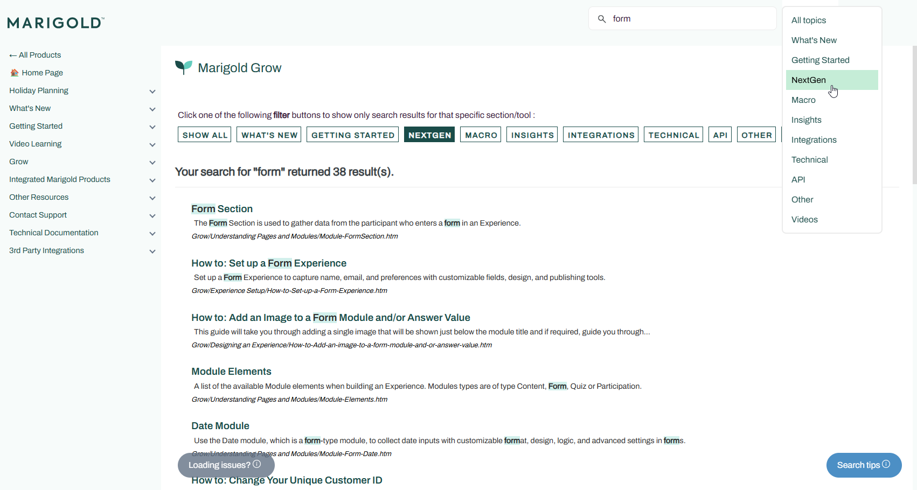Click into the search field containing form

(x=690, y=19)
